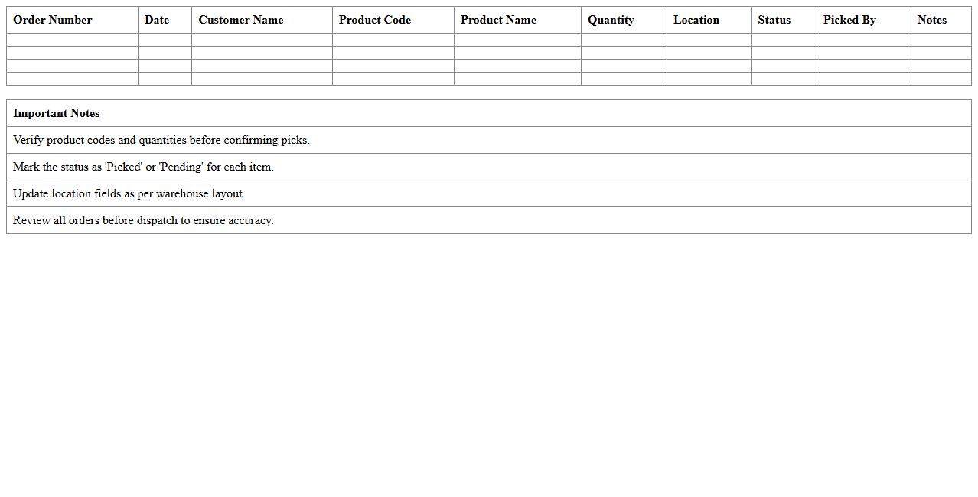This screenshot has height=497, width=978.
Task: Click the note about reviewing orders before dispatch
Action: [x=142, y=220]
